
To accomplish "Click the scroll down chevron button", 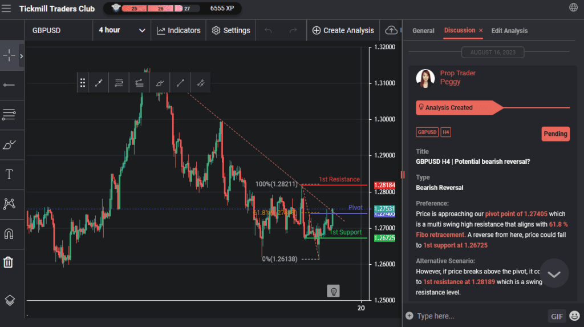I will point(554,274).
